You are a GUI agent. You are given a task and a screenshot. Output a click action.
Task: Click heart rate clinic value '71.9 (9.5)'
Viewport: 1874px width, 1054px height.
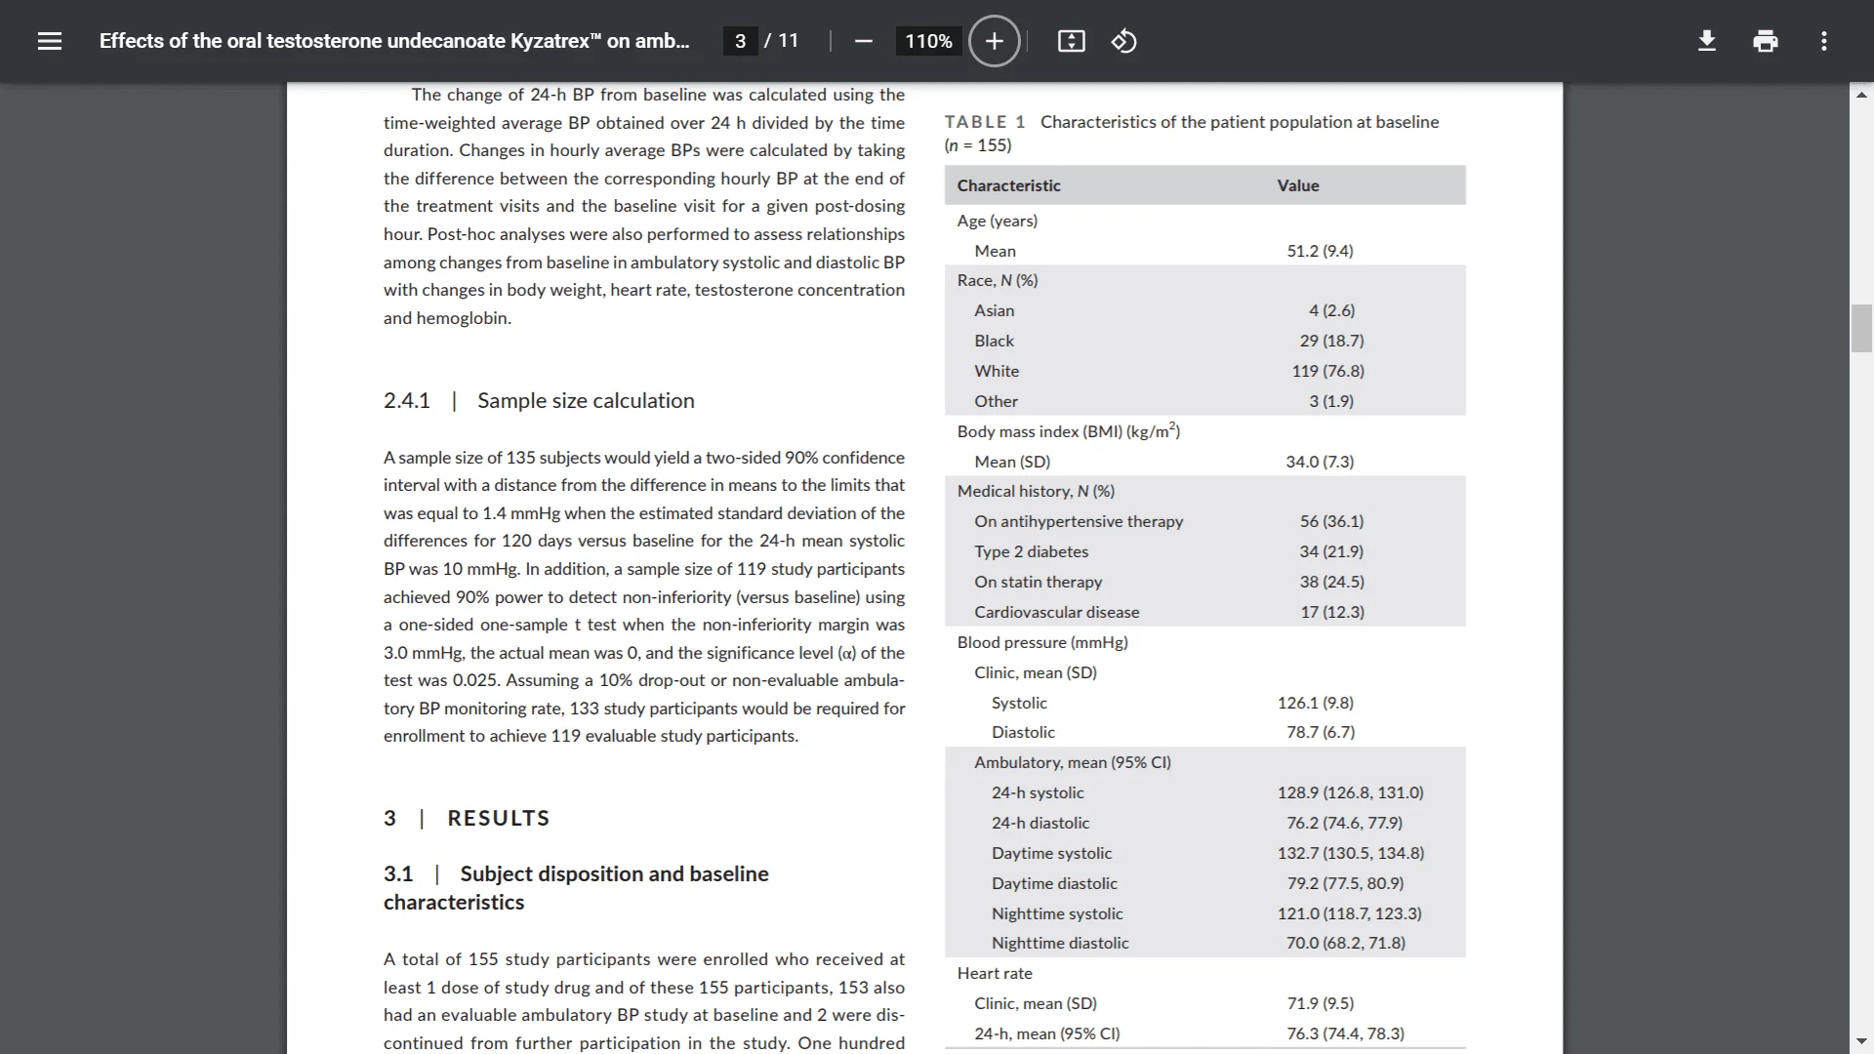click(1320, 1003)
